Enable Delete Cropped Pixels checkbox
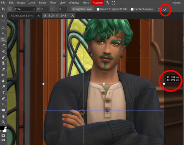This screenshot has width=184, height=145. coord(98,9)
